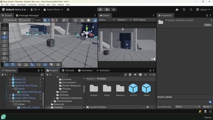
Task: Open the Layout dropdown
Action: (203, 10)
